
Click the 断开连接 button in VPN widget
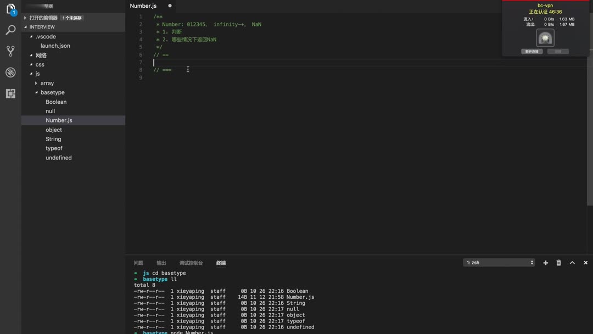tap(532, 52)
